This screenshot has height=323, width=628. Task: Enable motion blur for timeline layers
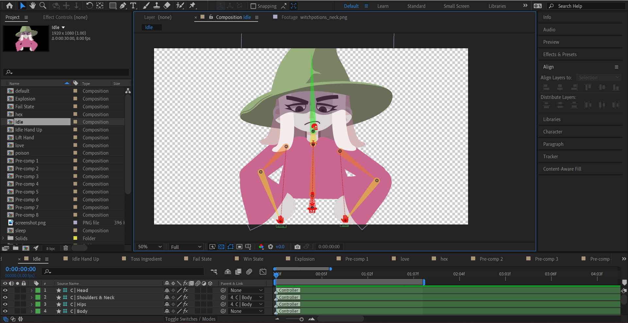coord(249,271)
